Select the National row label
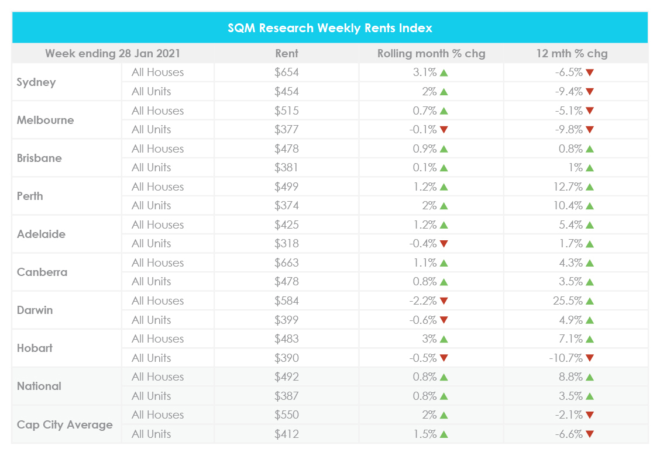Viewport: 660px width, 456px height. click(39, 386)
